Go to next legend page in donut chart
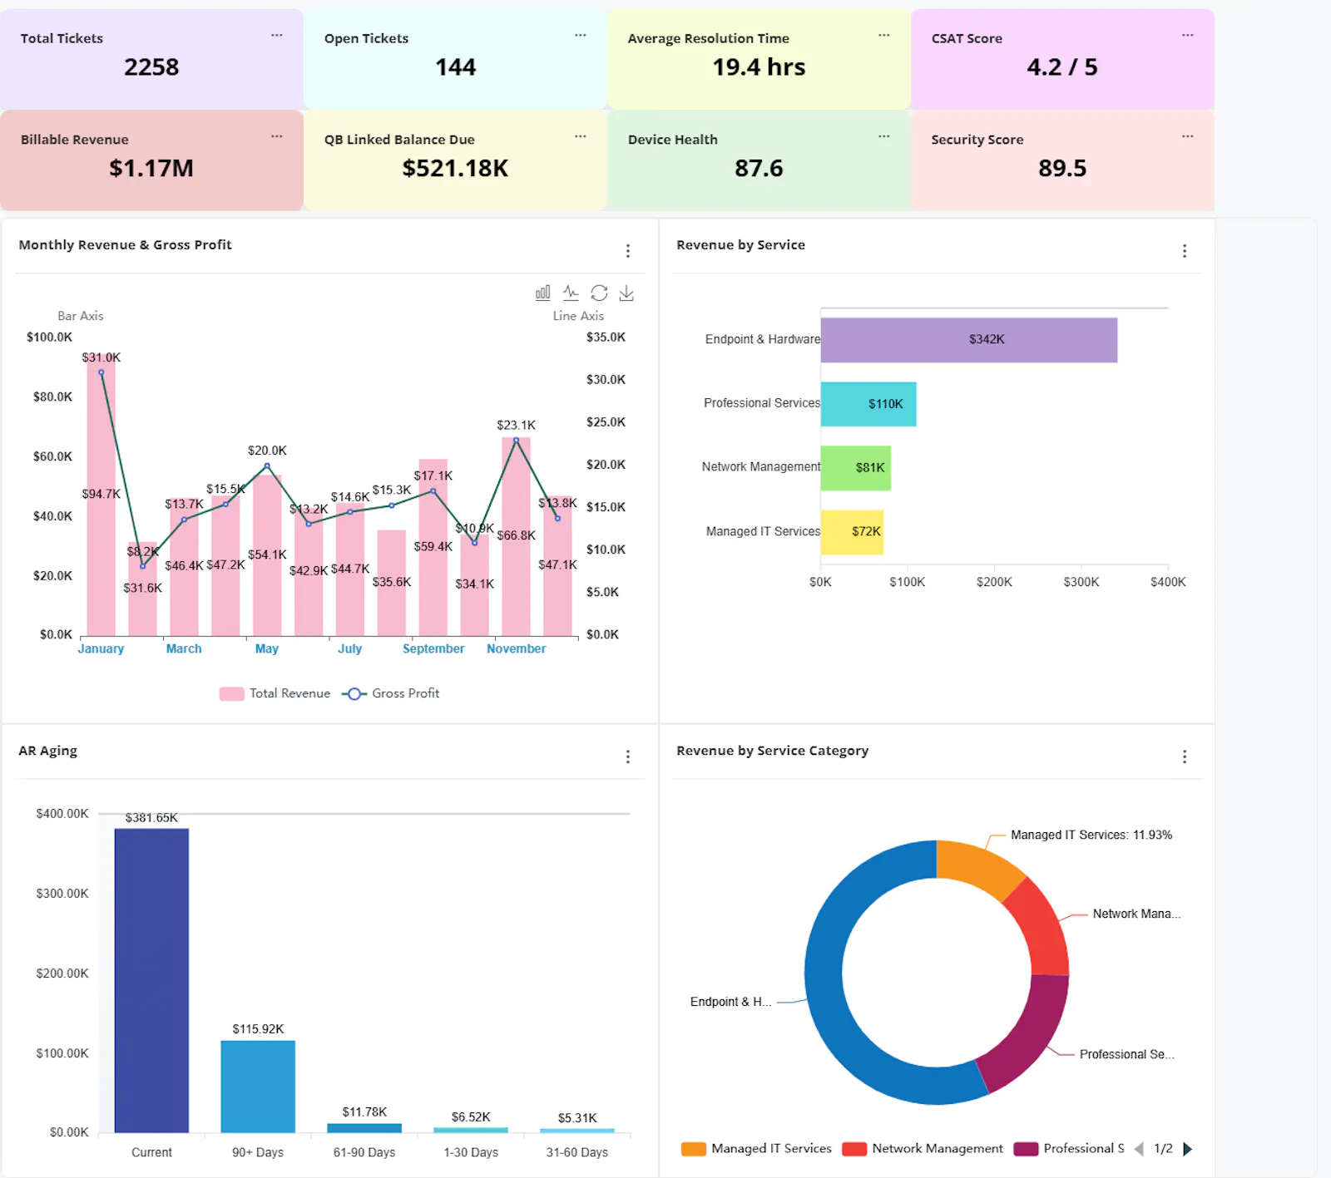Screen dimensions: 1331x1178 [1188, 1149]
